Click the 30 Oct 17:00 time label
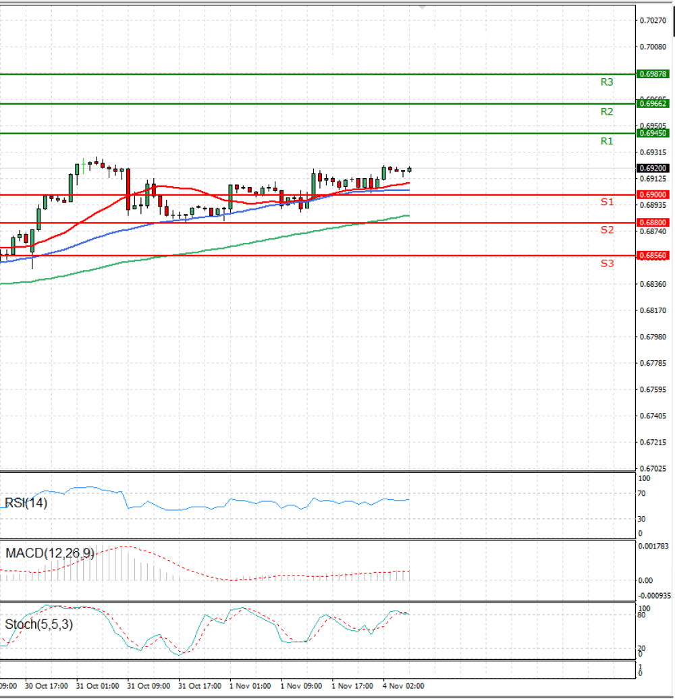 tap(47, 686)
